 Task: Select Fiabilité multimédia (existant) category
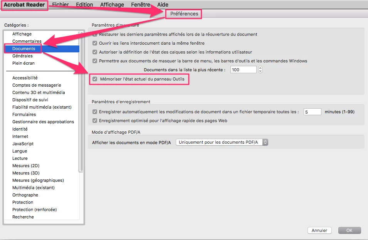click(42, 107)
